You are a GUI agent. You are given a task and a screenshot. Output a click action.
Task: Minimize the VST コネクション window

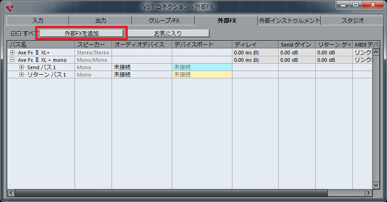(343, 5)
